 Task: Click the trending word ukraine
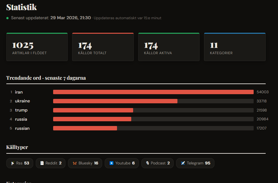tap(22, 101)
